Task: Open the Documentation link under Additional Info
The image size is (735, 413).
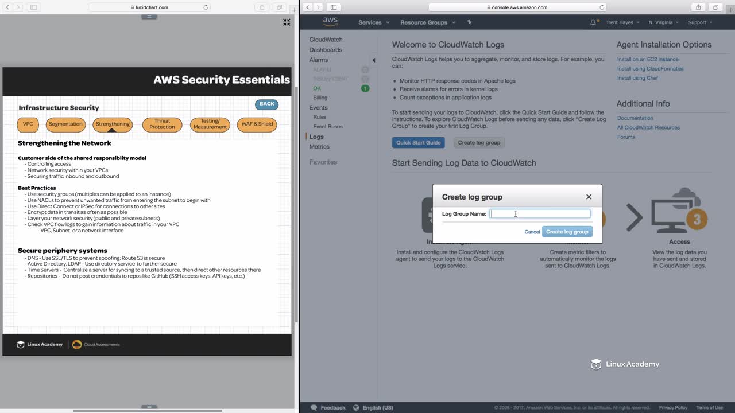Action: tap(635, 118)
